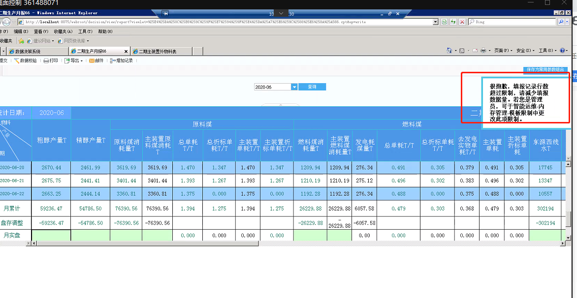Click 打印 print in the report toolbar

point(51,60)
